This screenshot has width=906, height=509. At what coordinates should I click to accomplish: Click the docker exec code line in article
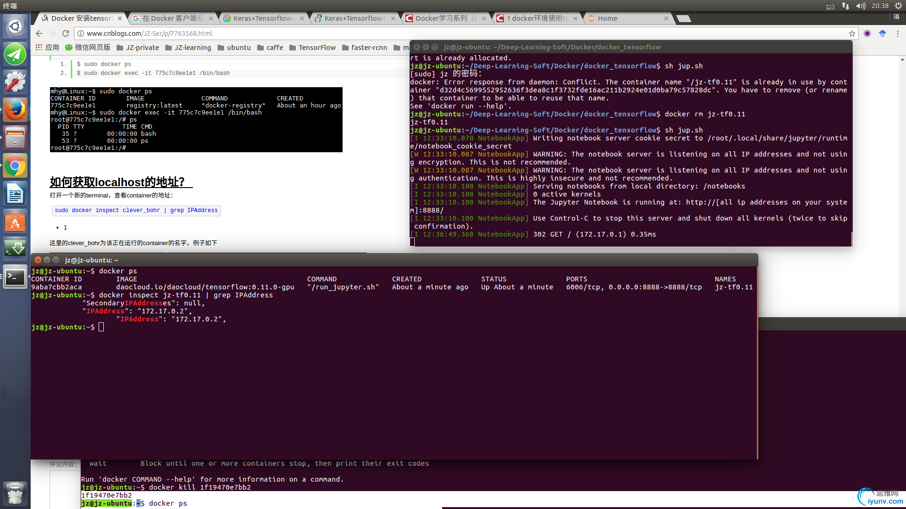point(153,73)
